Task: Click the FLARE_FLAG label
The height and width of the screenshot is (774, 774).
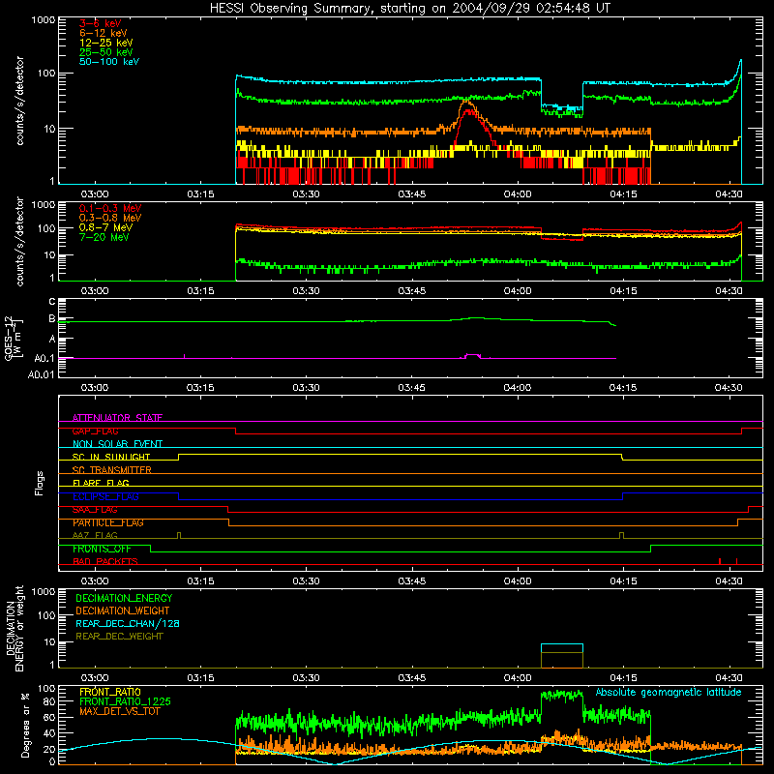Action: 101,483
